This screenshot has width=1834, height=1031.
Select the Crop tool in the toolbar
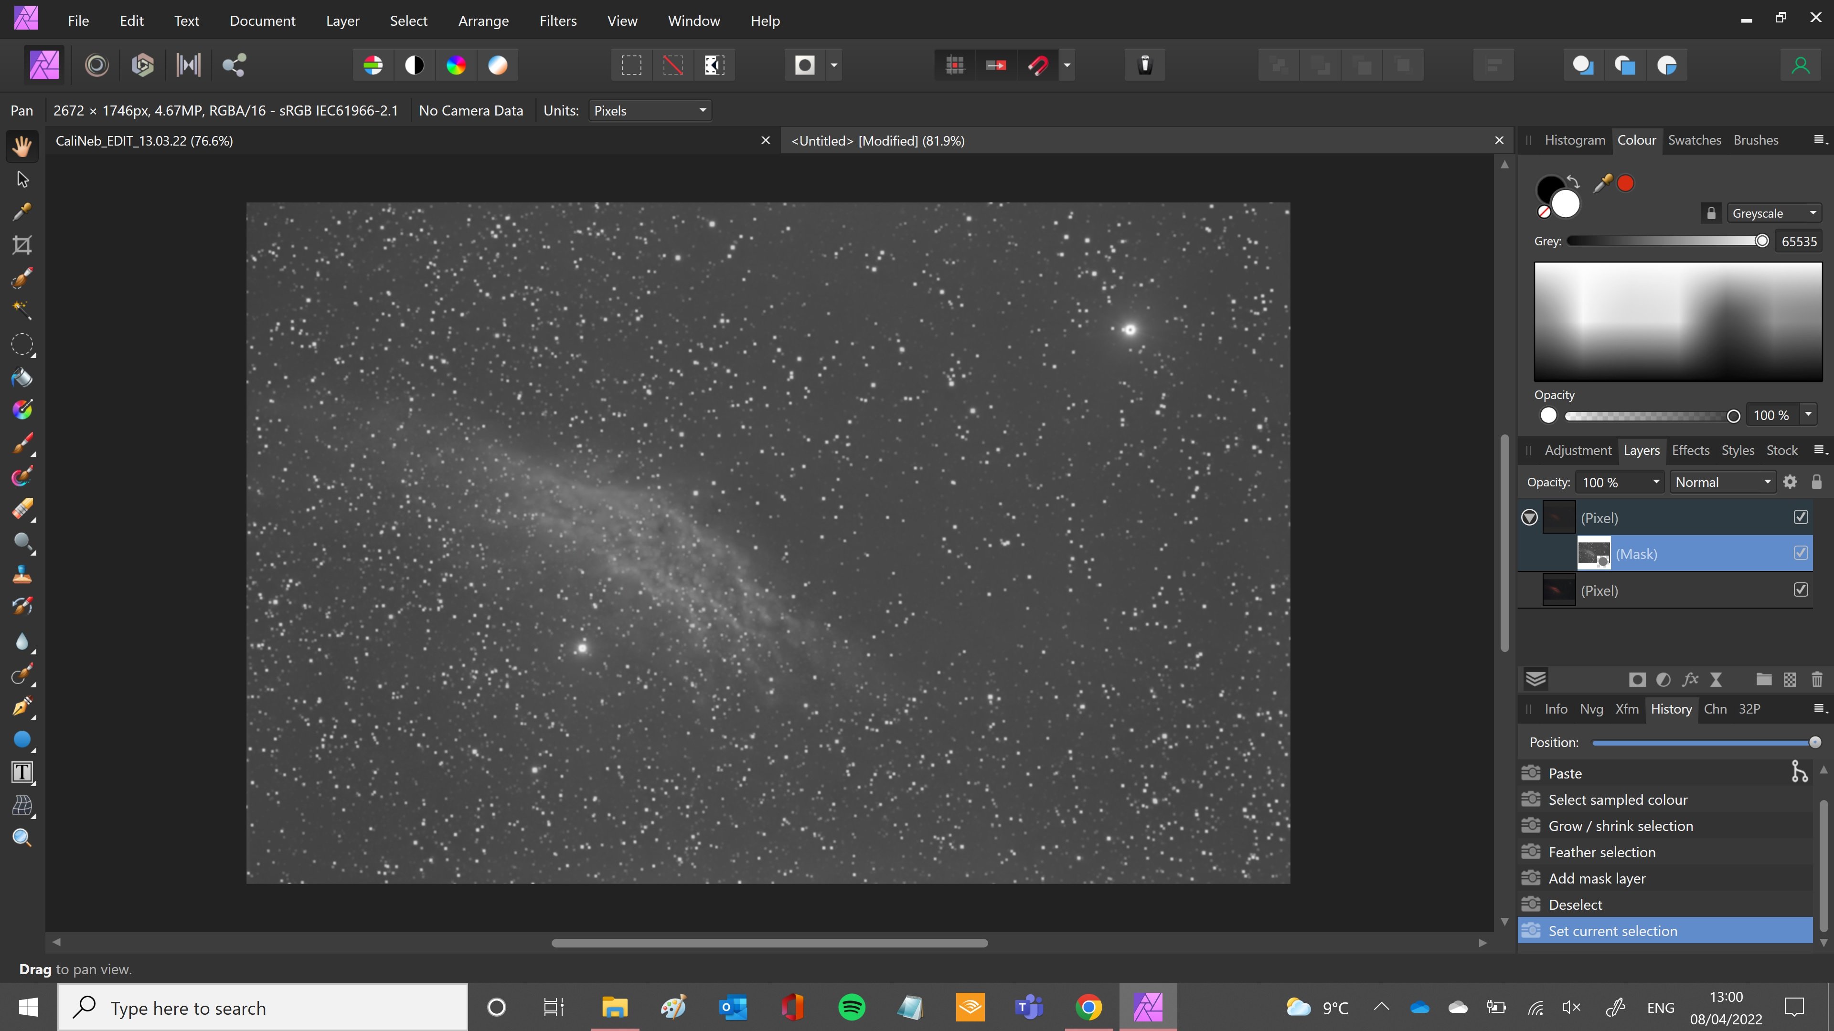[x=22, y=245]
